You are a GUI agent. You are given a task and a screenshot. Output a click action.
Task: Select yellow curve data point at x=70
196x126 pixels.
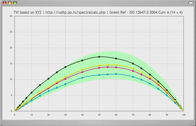133,68
